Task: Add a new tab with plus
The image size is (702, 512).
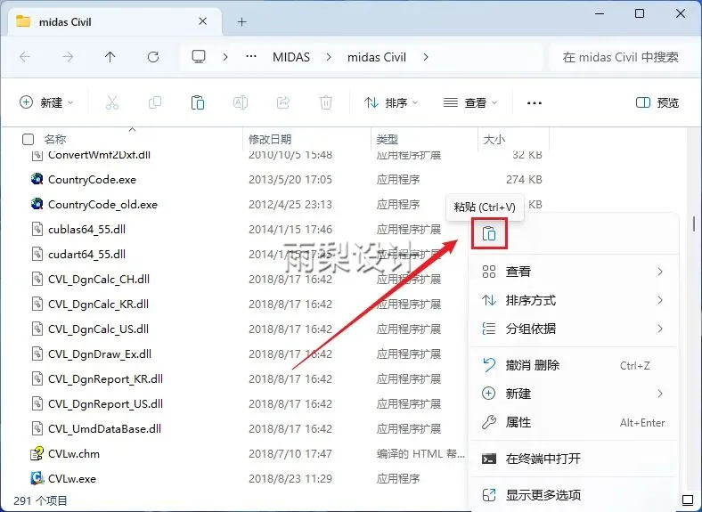Action: (241, 21)
